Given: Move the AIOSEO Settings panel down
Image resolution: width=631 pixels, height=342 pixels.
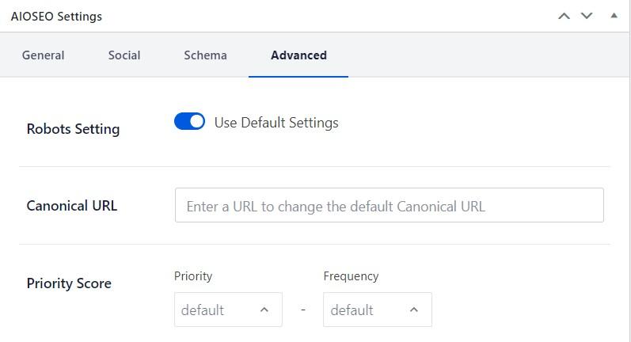Looking at the screenshot, I should click(587, 16).
